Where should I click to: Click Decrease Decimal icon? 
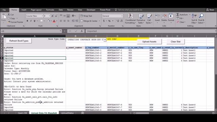coord(121,21)
